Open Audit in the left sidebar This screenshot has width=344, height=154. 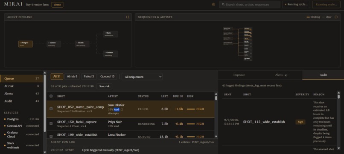pyautogui.click(x=21, y=101)
